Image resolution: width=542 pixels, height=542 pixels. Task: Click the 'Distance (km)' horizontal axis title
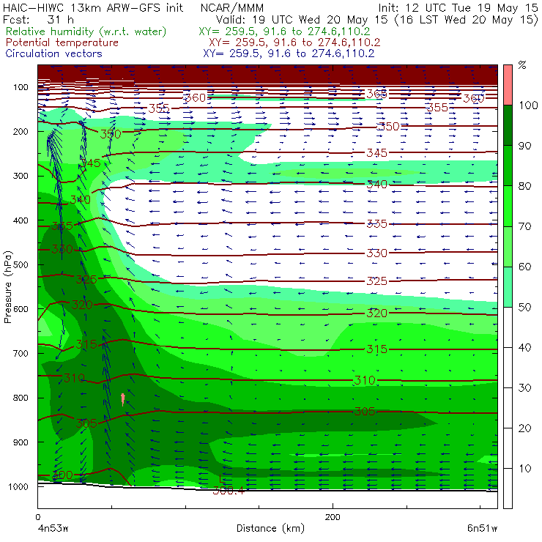pos(270,528)
